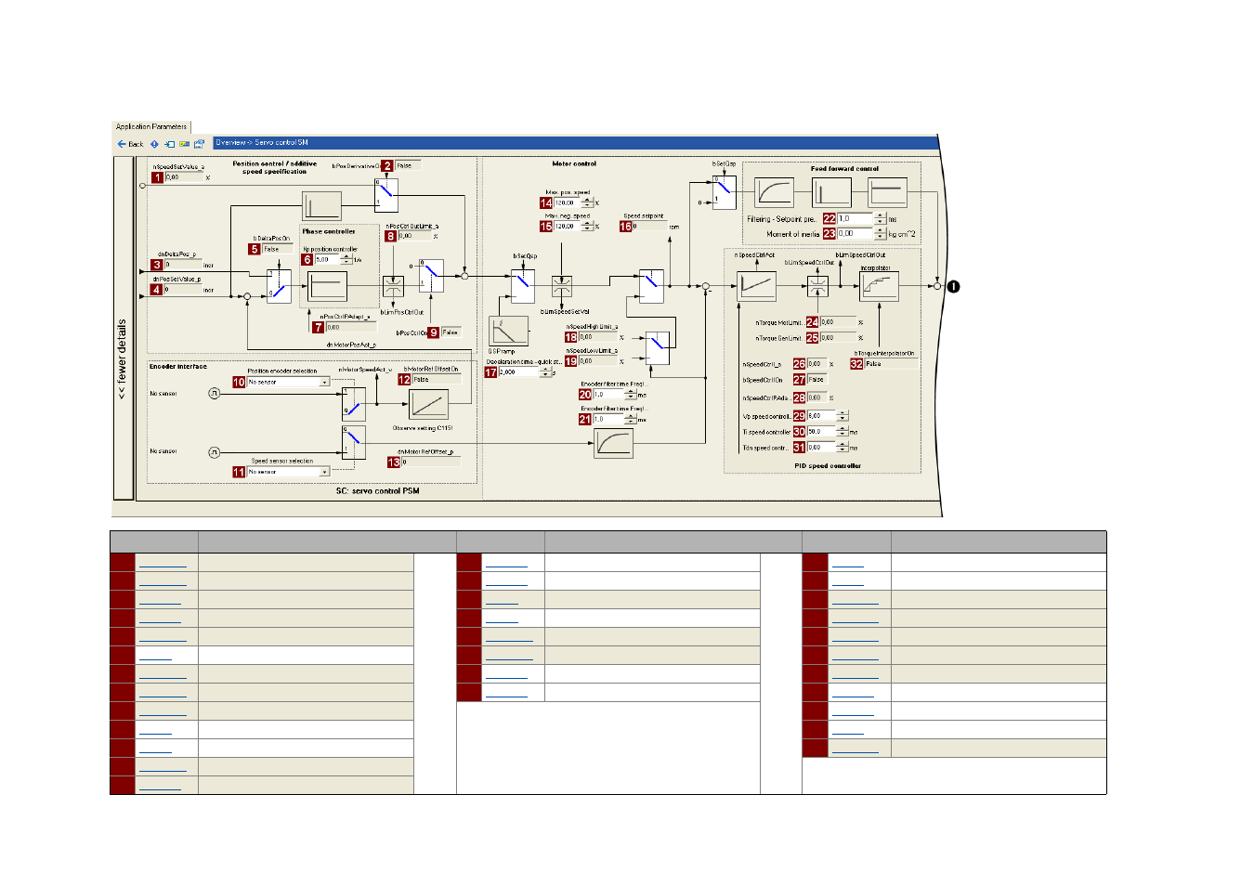Open the derivative block in Position control
Viewport: 1254px width, 886px height.
click(321, 206)
